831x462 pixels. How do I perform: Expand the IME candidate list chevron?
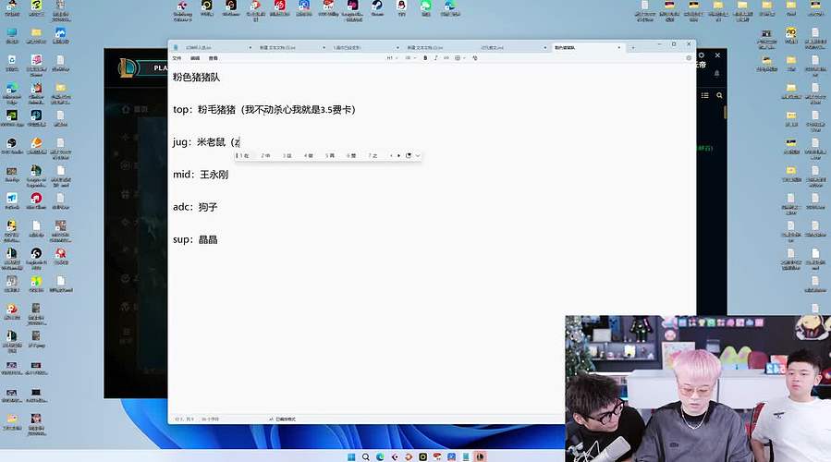pyautogui.click(x=418, y=156)
